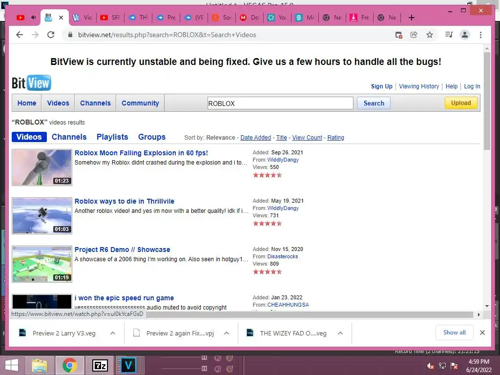This screenshot has height=375, width=500.
Task: Close the downloads bar
Action: (482, 333)
